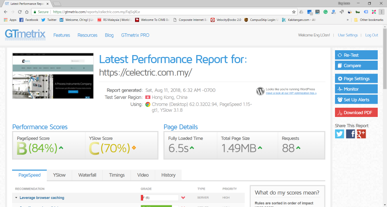Open the Kakitangan.com bookmark
Image resolution: width=387 pixels, height=207 pixels.
[299, 20]
